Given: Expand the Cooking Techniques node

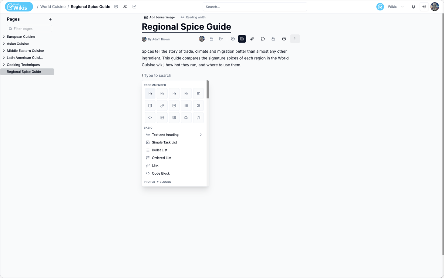Looking at the screenshot, I should point(4,65).
